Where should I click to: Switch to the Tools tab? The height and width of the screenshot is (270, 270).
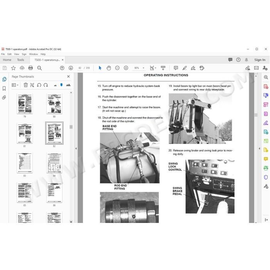[x=20, y=60]
